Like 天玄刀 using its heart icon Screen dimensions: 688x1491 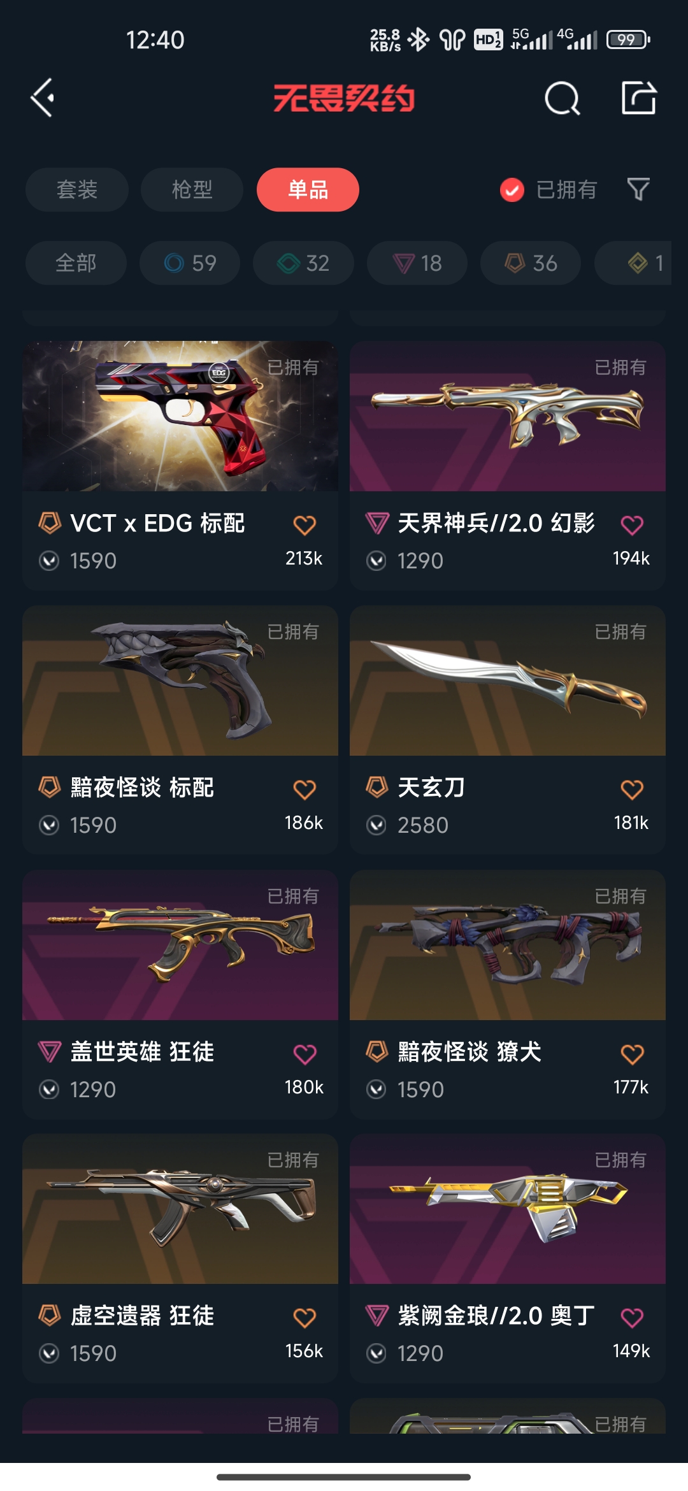coord(632,789)
